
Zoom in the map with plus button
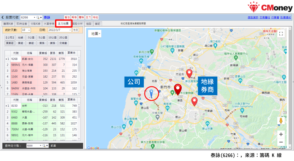[x=281, y=134]
